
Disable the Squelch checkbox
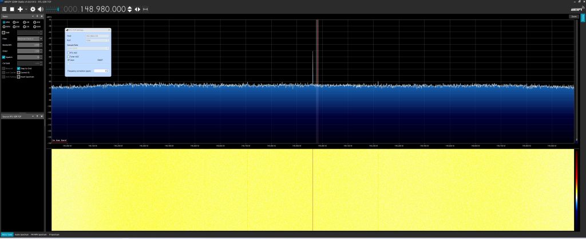tap(4, 57)
